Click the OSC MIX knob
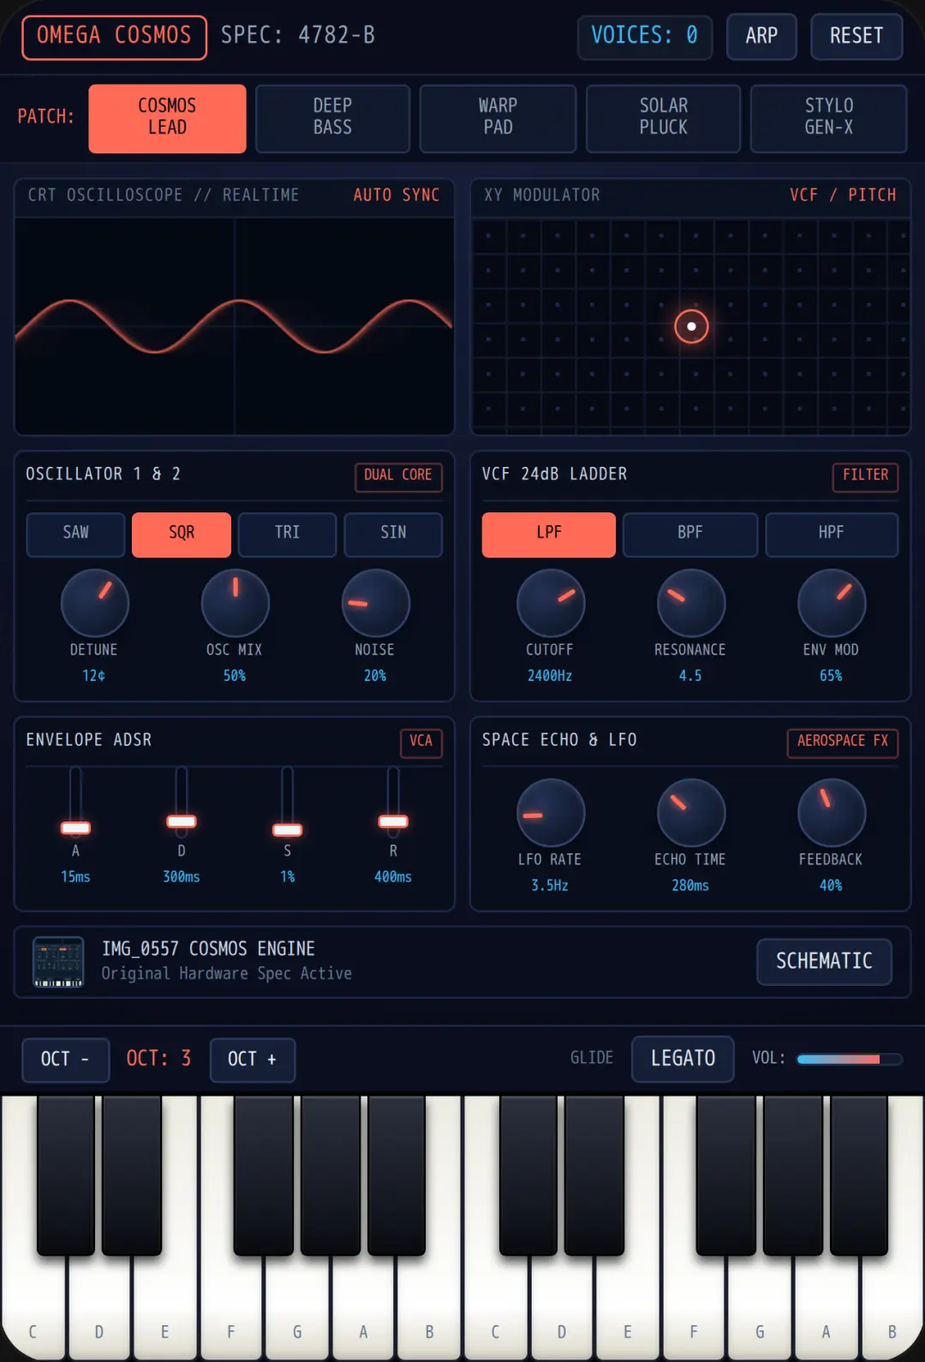 coord(235,603)
